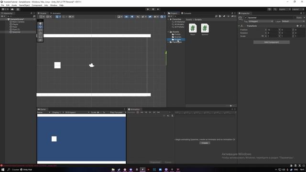Open the Layer dropdown showing Default

tap(293, 21)
